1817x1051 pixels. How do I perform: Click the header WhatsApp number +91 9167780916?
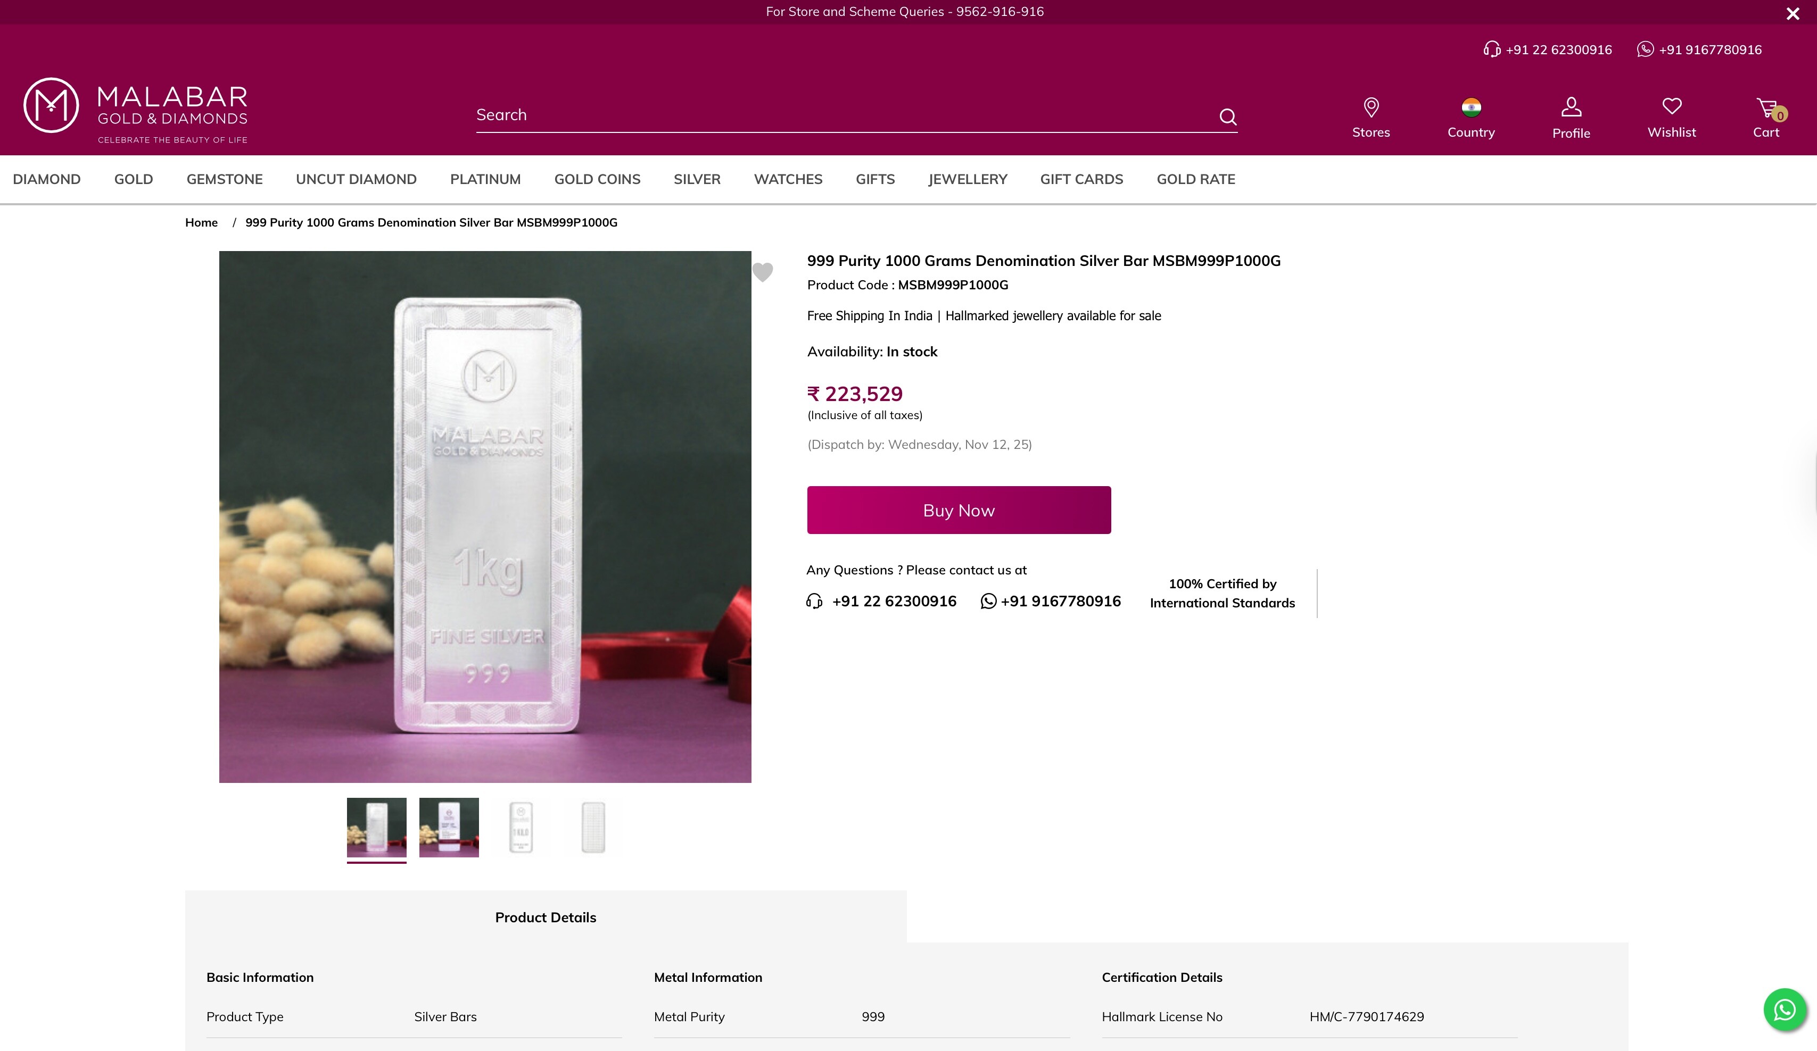[1709, 49]
